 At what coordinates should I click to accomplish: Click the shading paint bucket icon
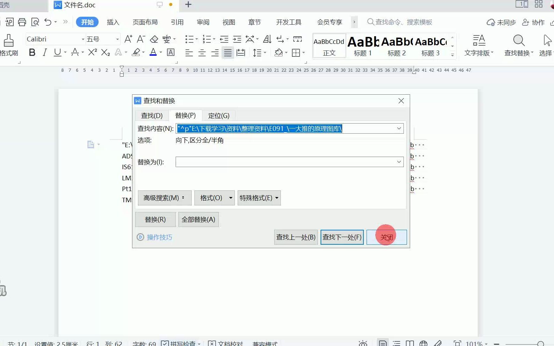click(x=278, y=53)
